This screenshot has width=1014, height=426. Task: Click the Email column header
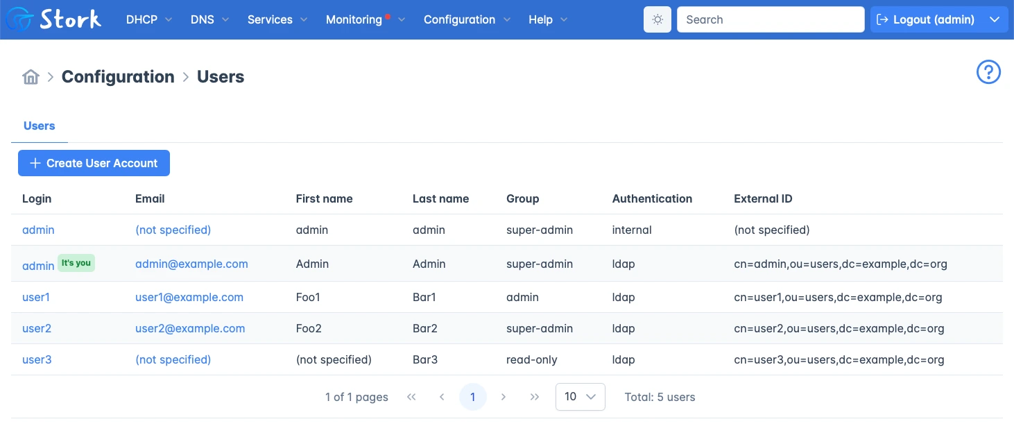(150, 198)
